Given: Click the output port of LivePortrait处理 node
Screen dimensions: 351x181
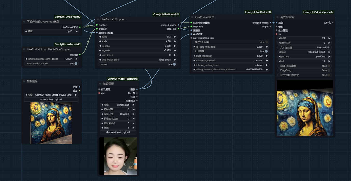Looking at the screenshot, I should [x=270, y=27].
